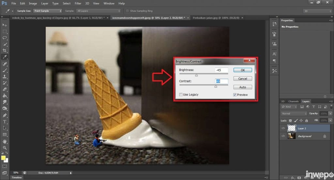Switch to the Channels tab
Image resolution: width=334 pixels, height=180 pixels.
click(294, 101)
